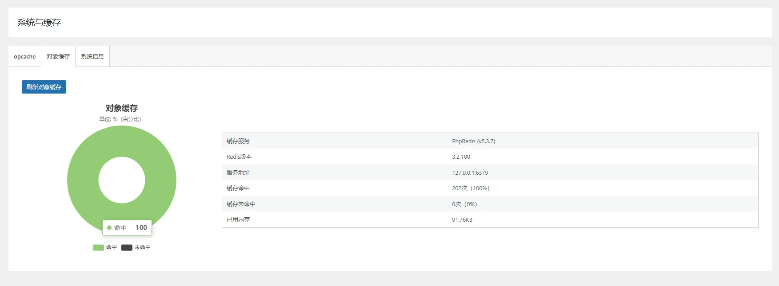This screenshot has height=286, width=779.
Task: Select the 对象缓存 tab
Action: [x=58, y=56]
